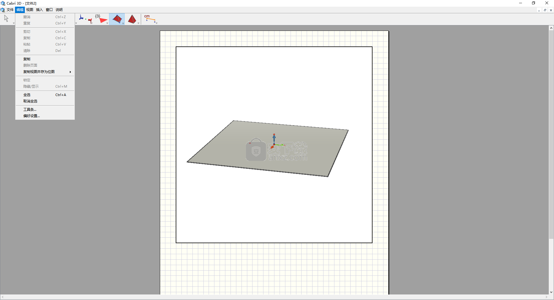Screen dimensions: 554x300
Task: Open dropdown arrow of the manipulation tool
Action: click(x=14, y=23)
